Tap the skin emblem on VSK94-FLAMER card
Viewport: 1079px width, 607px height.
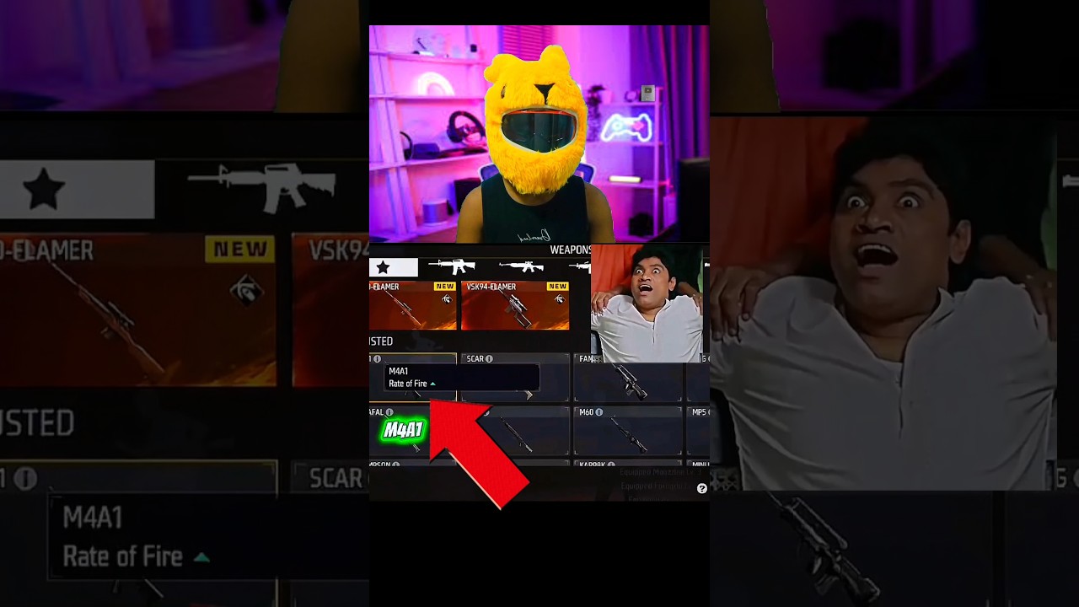[558, 299]
